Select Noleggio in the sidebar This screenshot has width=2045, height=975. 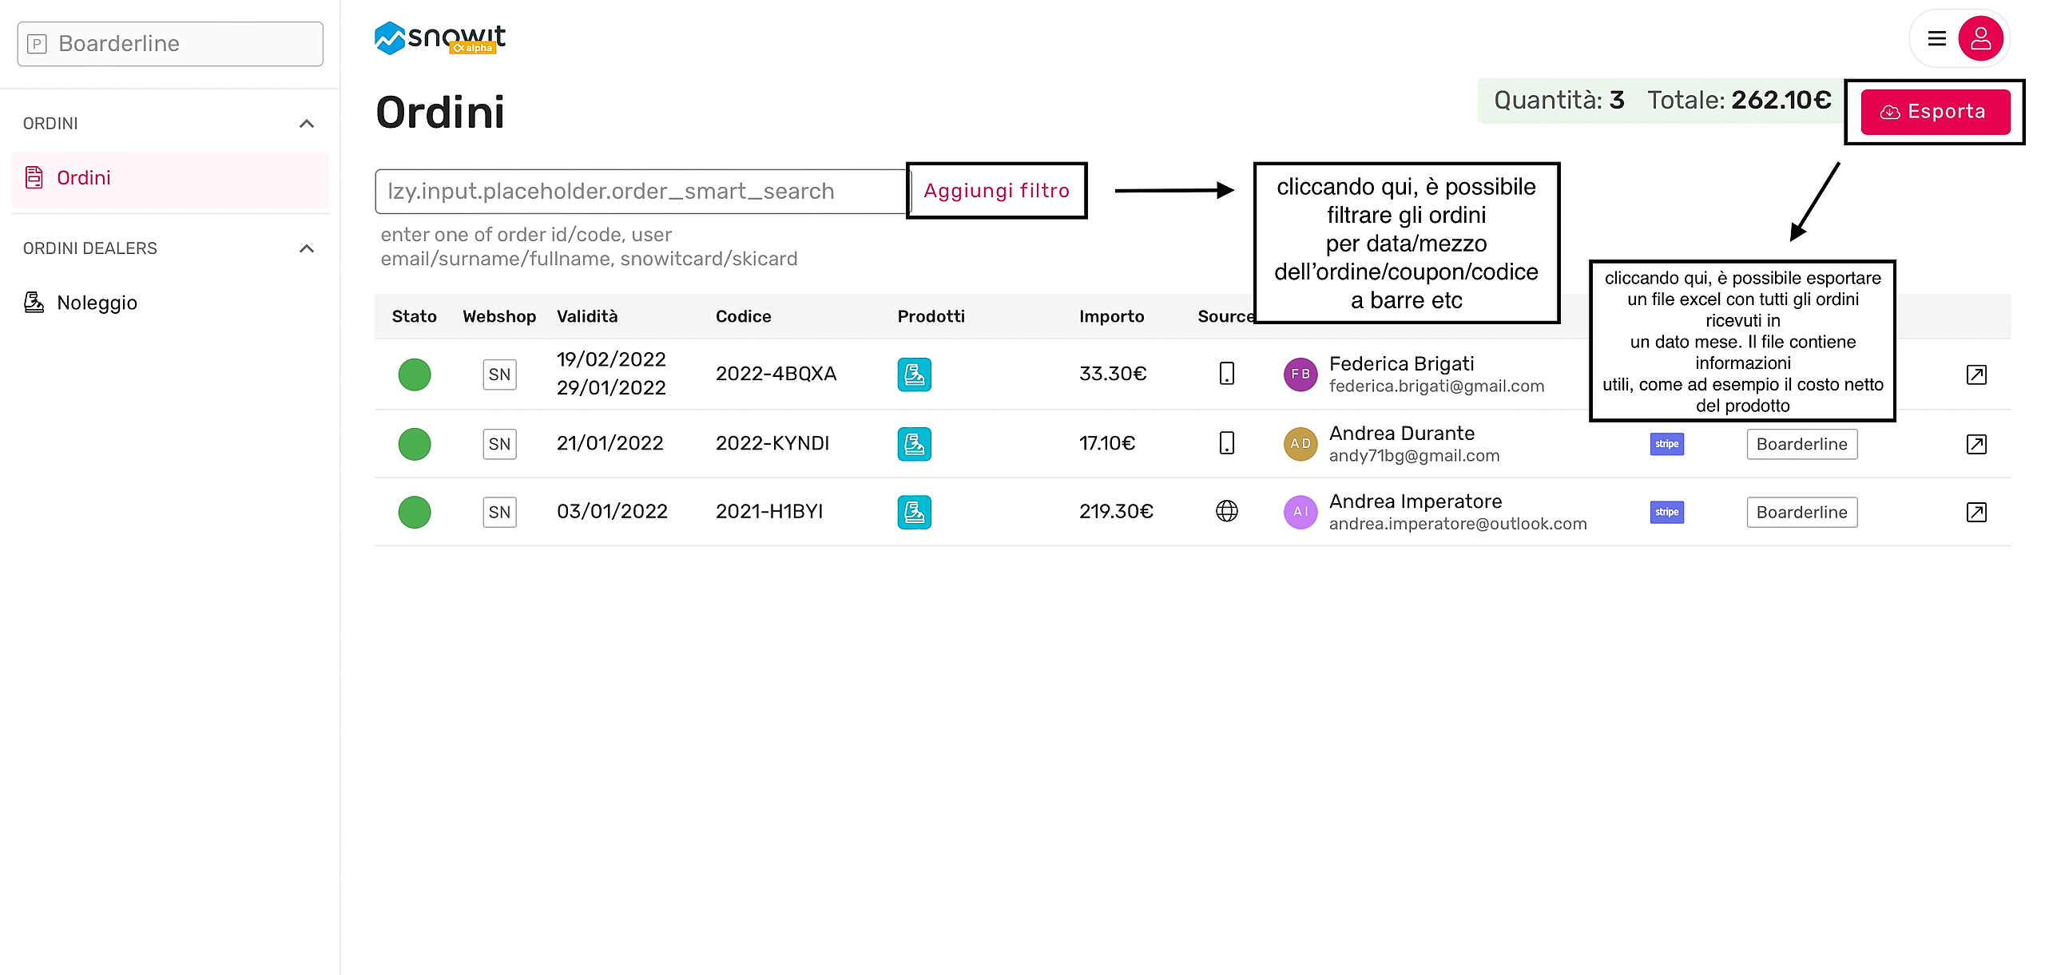point(97,303)
